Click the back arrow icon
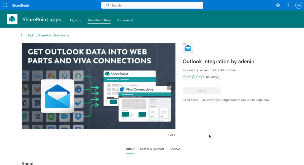 tap(23, 35)
